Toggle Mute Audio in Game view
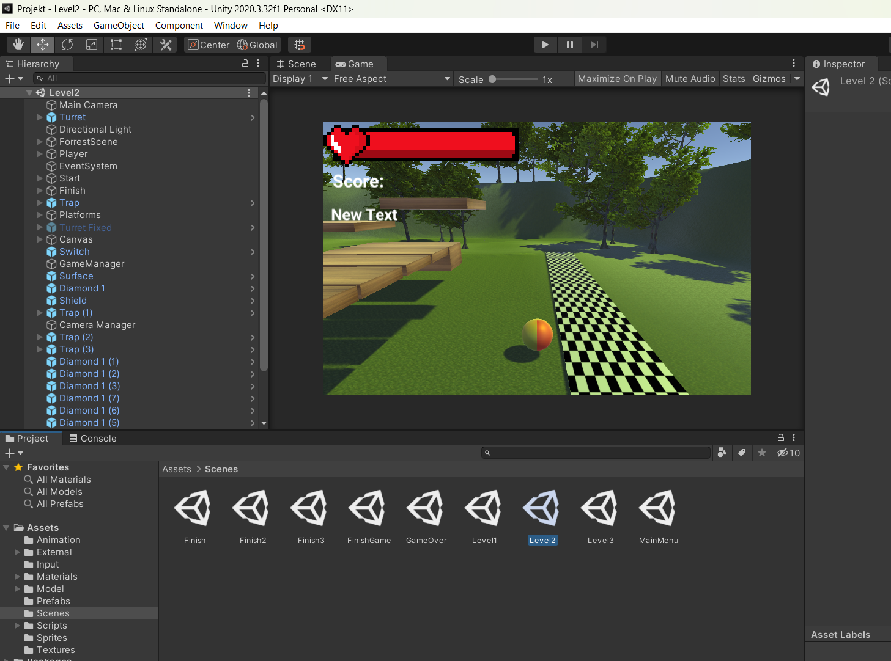 (x=690, y=79)
